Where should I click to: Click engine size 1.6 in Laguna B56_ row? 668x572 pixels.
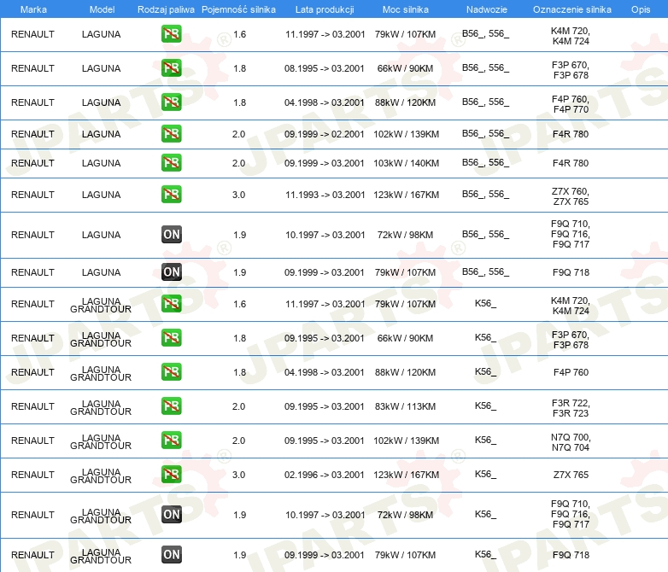coord(239,34)
